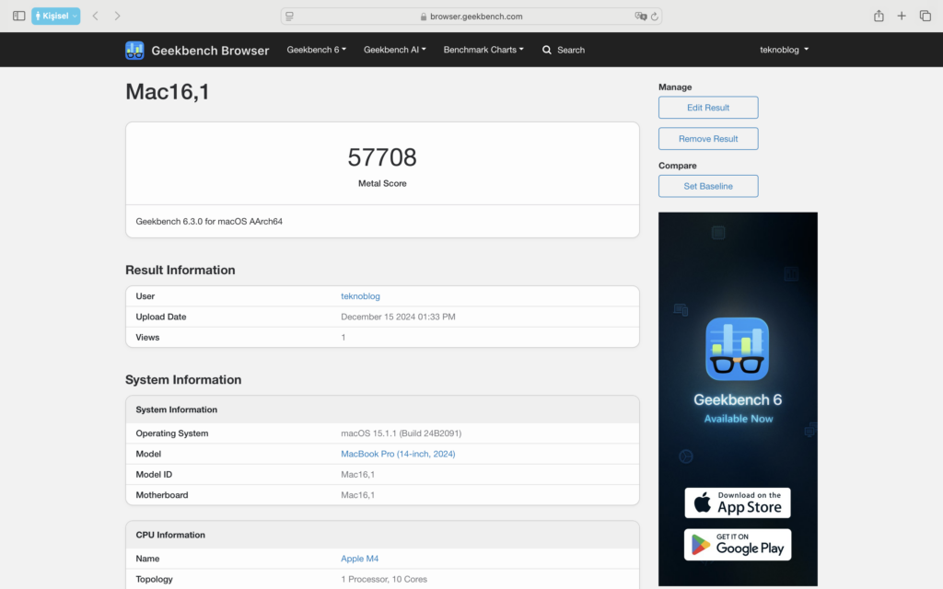This screenshot has height=589, width=943.
Task: Click the Geekbench Browser logo
Action: pos(197,50)
